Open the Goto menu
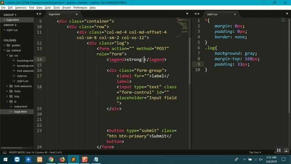Screen dimensions: 291x164 48,8
